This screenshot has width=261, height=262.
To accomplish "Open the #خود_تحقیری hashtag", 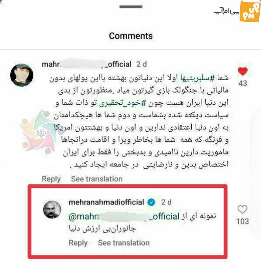I will click(x=122, y=103).
